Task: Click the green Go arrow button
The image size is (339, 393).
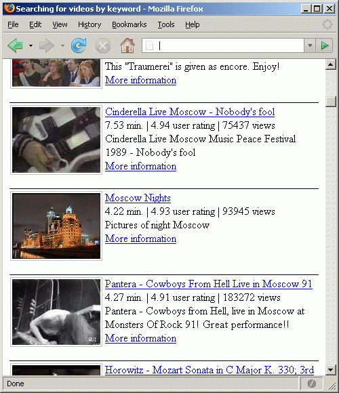Action: click(x=325, y=45)
